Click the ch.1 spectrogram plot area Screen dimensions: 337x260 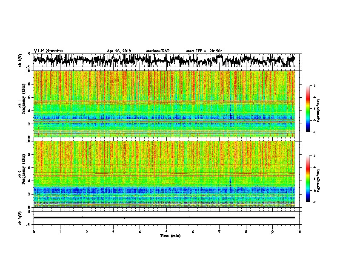point(164,104)
